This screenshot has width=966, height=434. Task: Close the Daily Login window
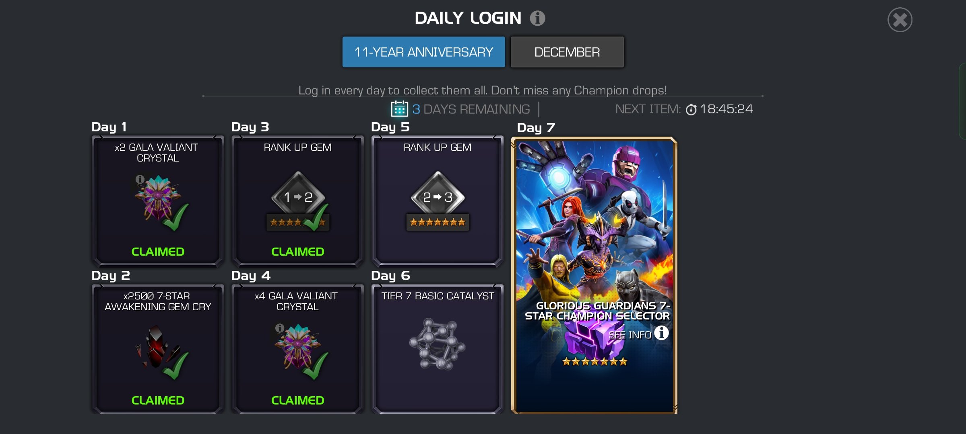click(x=900, y=20)
